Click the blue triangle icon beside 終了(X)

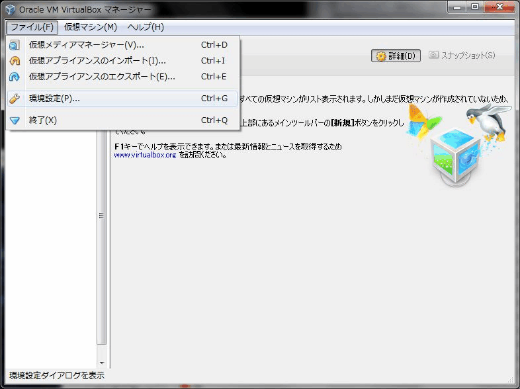(x=15, y=120)
